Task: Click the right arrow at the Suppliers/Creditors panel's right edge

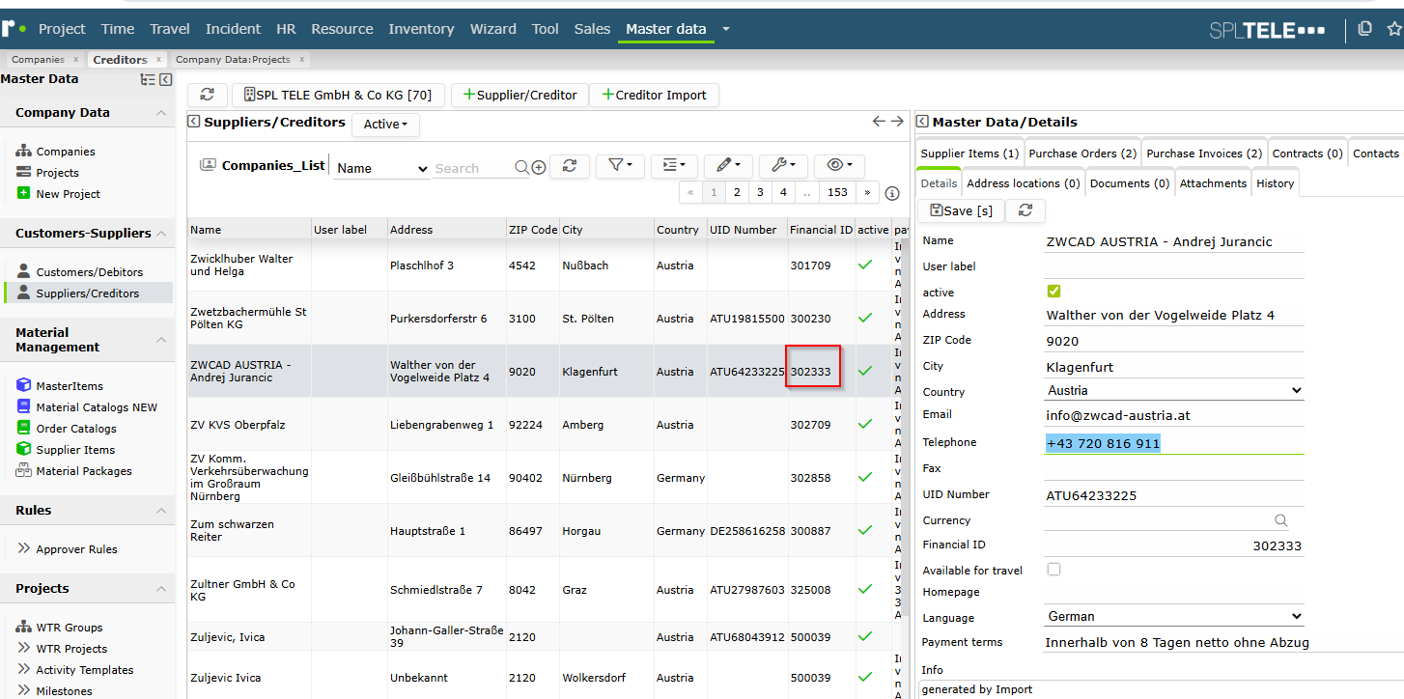Action: (x=897, y=122)
